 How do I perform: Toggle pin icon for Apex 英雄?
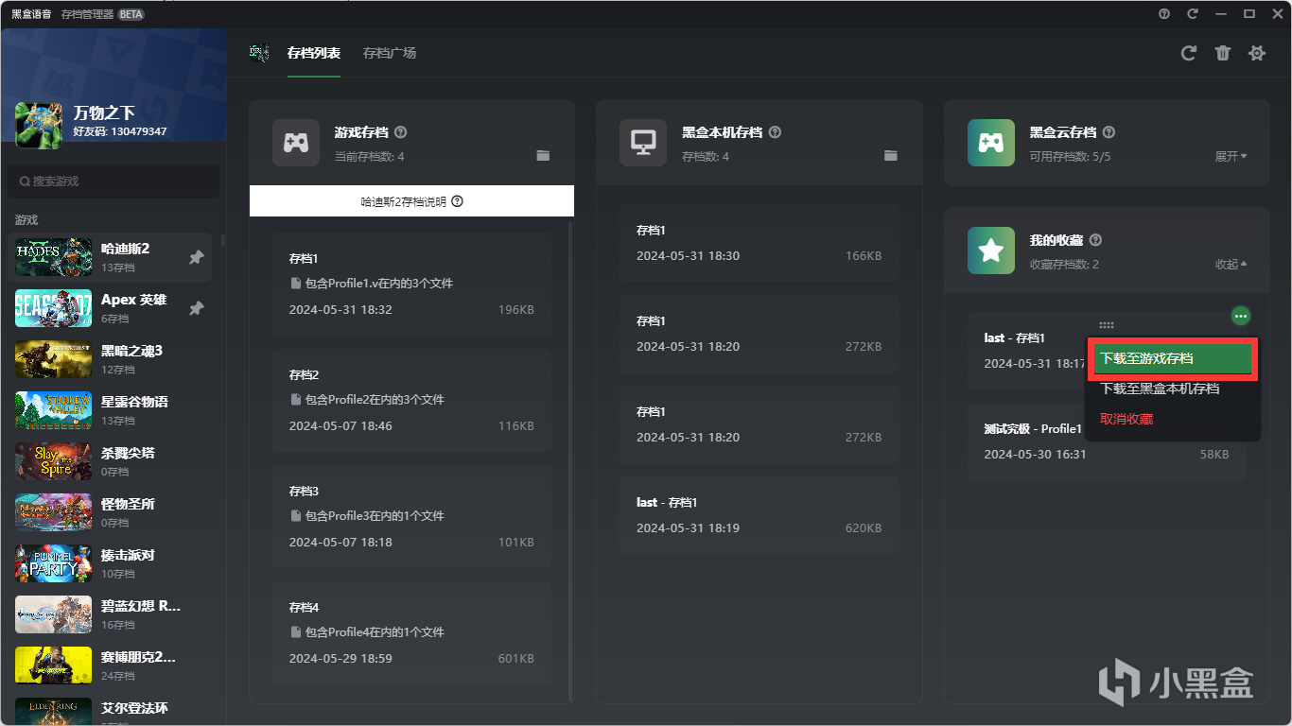[x=196, y=308]
